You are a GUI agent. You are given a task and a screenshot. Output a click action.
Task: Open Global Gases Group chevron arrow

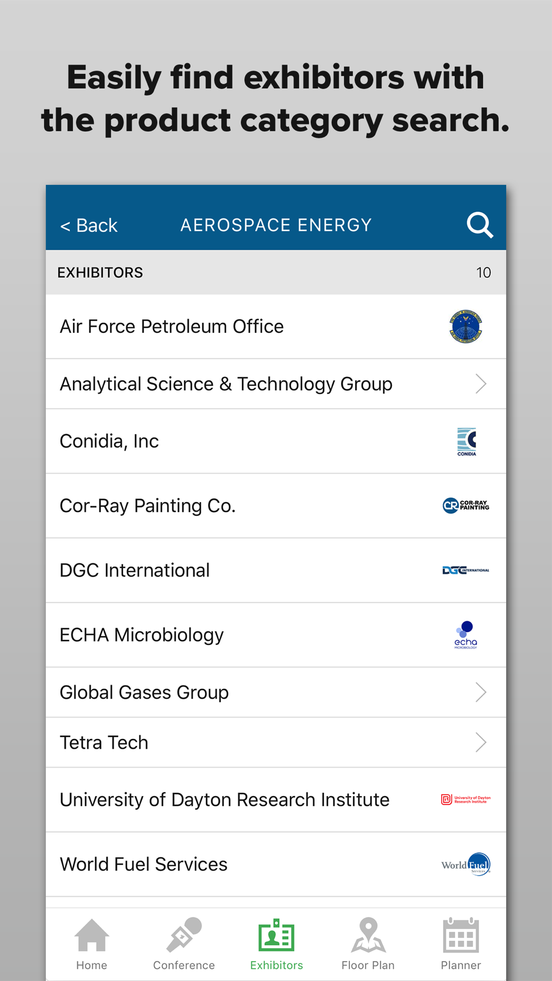coord(481,692)
